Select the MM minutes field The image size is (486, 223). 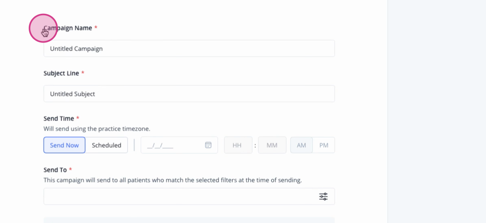click(x=272, y=145)
